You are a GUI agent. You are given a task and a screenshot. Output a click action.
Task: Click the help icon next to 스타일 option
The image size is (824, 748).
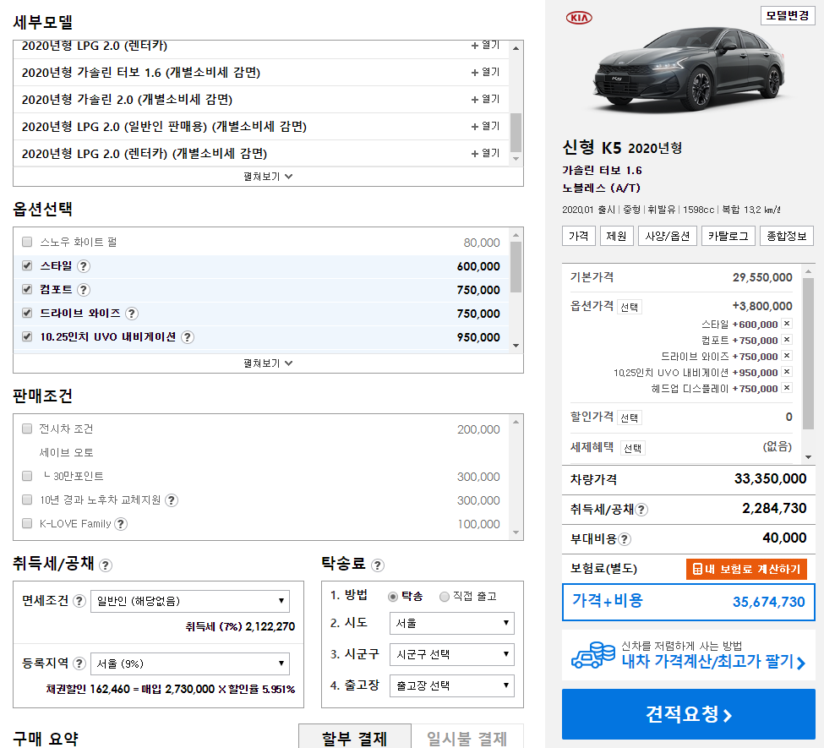click(84, 266)
